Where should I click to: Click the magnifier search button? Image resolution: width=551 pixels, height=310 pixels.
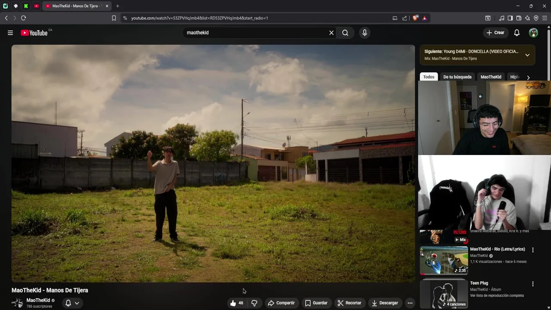pyautogui.click(x=345, y=33)
